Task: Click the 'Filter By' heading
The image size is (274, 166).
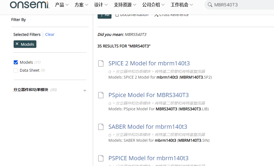Action: (x=19, y=20)
